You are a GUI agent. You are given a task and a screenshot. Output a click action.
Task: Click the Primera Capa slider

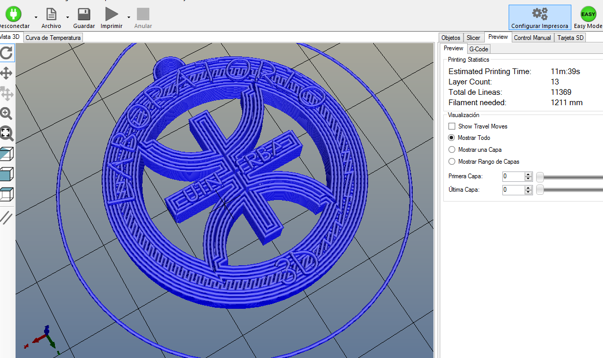540,177
